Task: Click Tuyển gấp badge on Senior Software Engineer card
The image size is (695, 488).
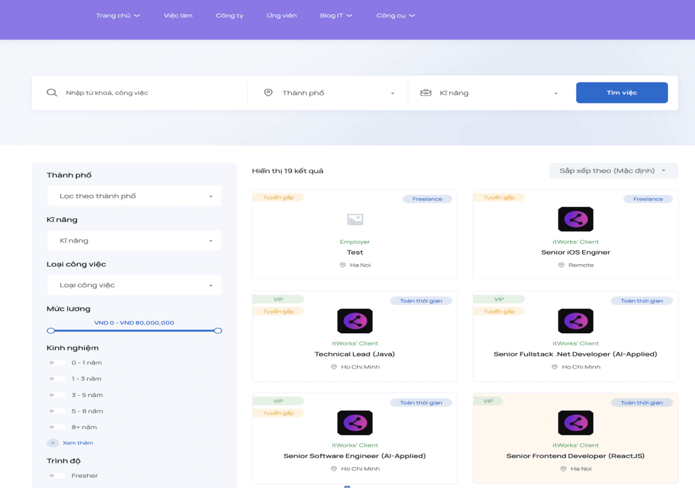Action: (278, 413)
